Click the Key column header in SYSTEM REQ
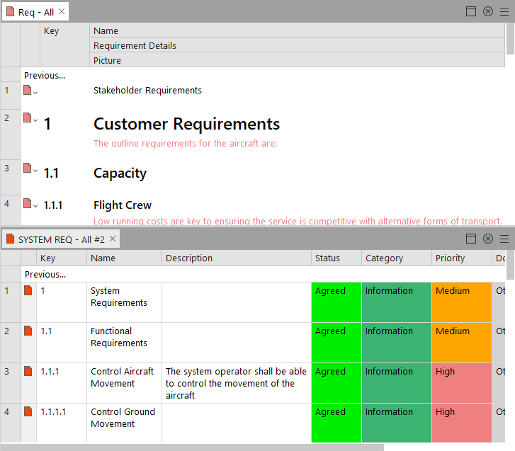Image resolution: width=515 pixels, height=451 pixels. tap(62, 258)
